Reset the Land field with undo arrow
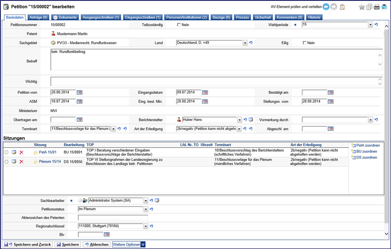The height and width of the screenshot is (249, 391). click(251, 43)
